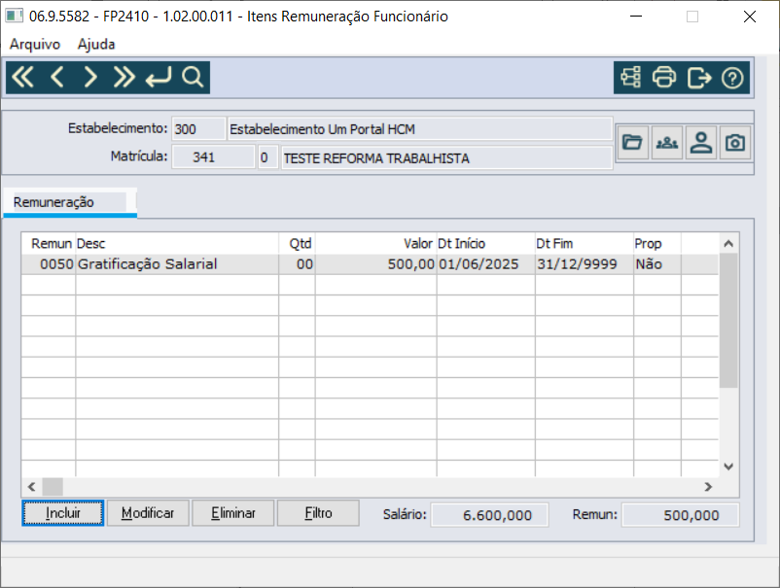Minimize the FP2410 window
Image resolution: width=780 pixels, height=588 pixels.
coord(636,17)
